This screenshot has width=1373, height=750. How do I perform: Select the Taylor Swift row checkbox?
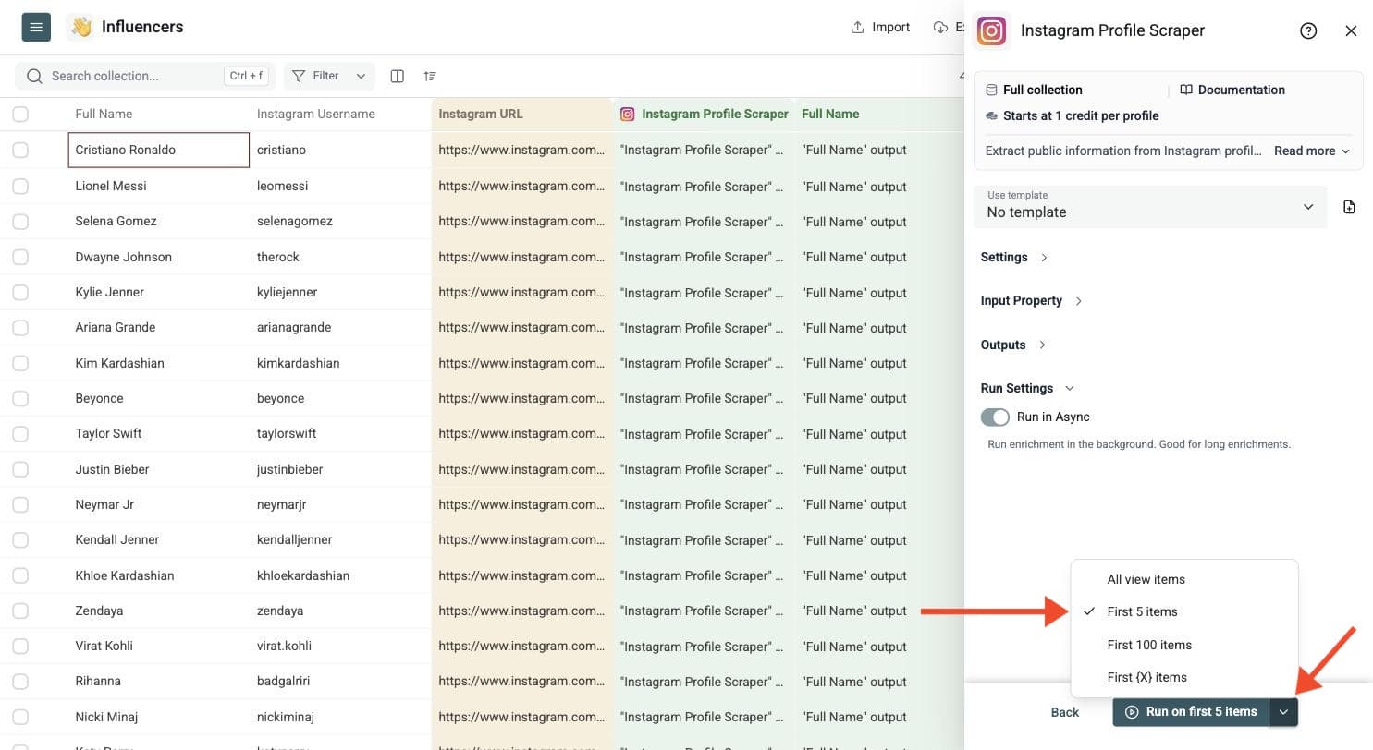tap(20, 433)
